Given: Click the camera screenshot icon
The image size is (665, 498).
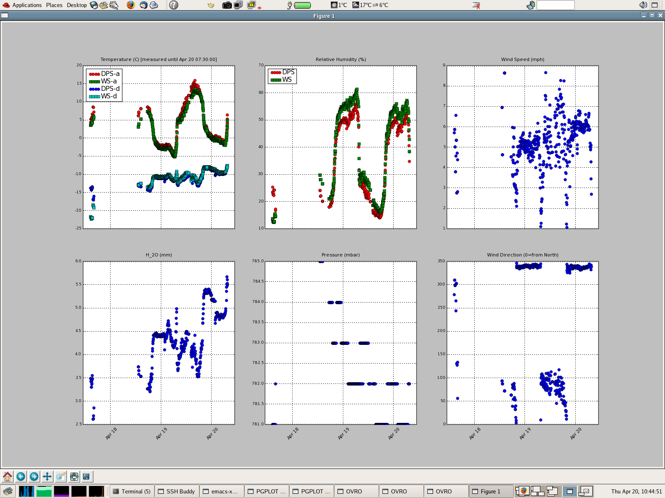Looking at the screenshot, I should (227, 5).
